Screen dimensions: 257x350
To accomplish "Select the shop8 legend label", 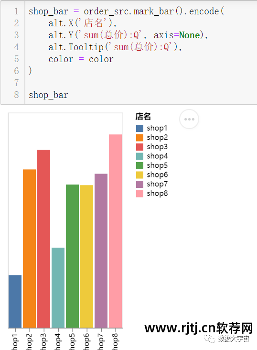I will [x=157, y=194].
